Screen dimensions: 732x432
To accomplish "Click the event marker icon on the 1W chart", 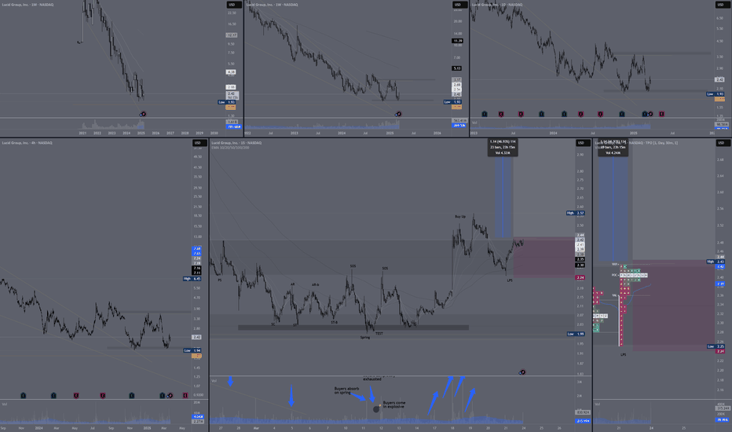I will [398, 114].
